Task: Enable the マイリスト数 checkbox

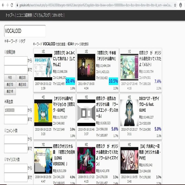Action: click(x=5, y=159)
